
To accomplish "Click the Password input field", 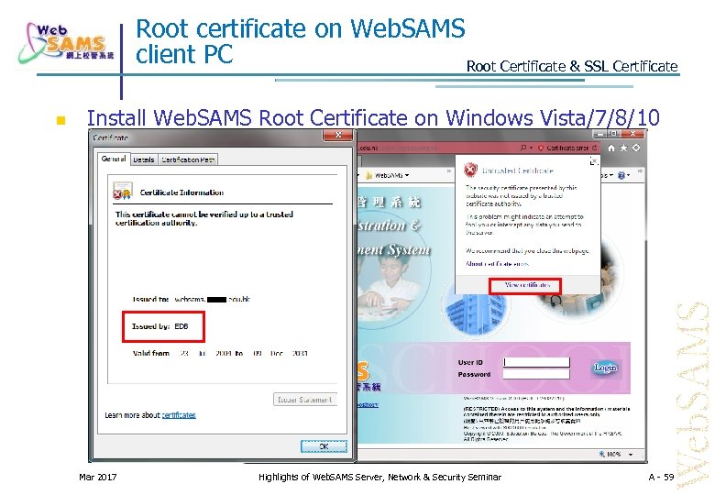I will (x=536, y=374).
